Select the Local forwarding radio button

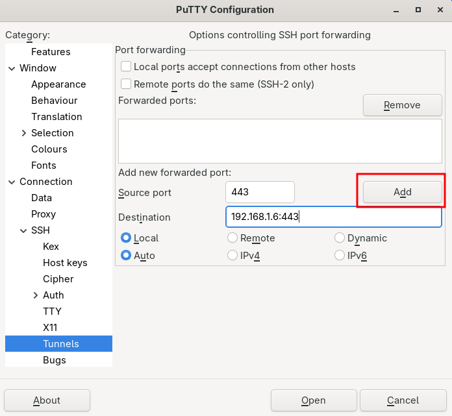[x=126, y=238]
